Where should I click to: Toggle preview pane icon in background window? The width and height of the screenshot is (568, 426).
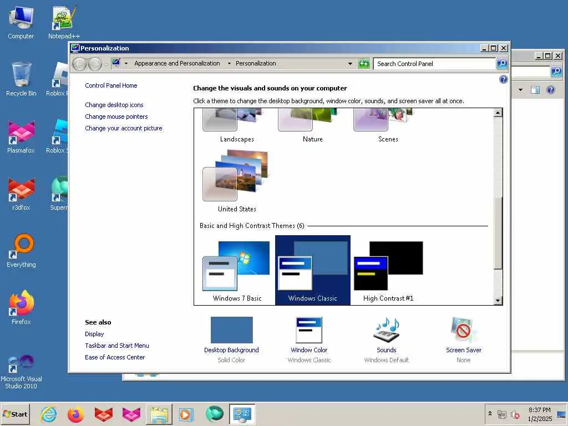pos(535,90)
